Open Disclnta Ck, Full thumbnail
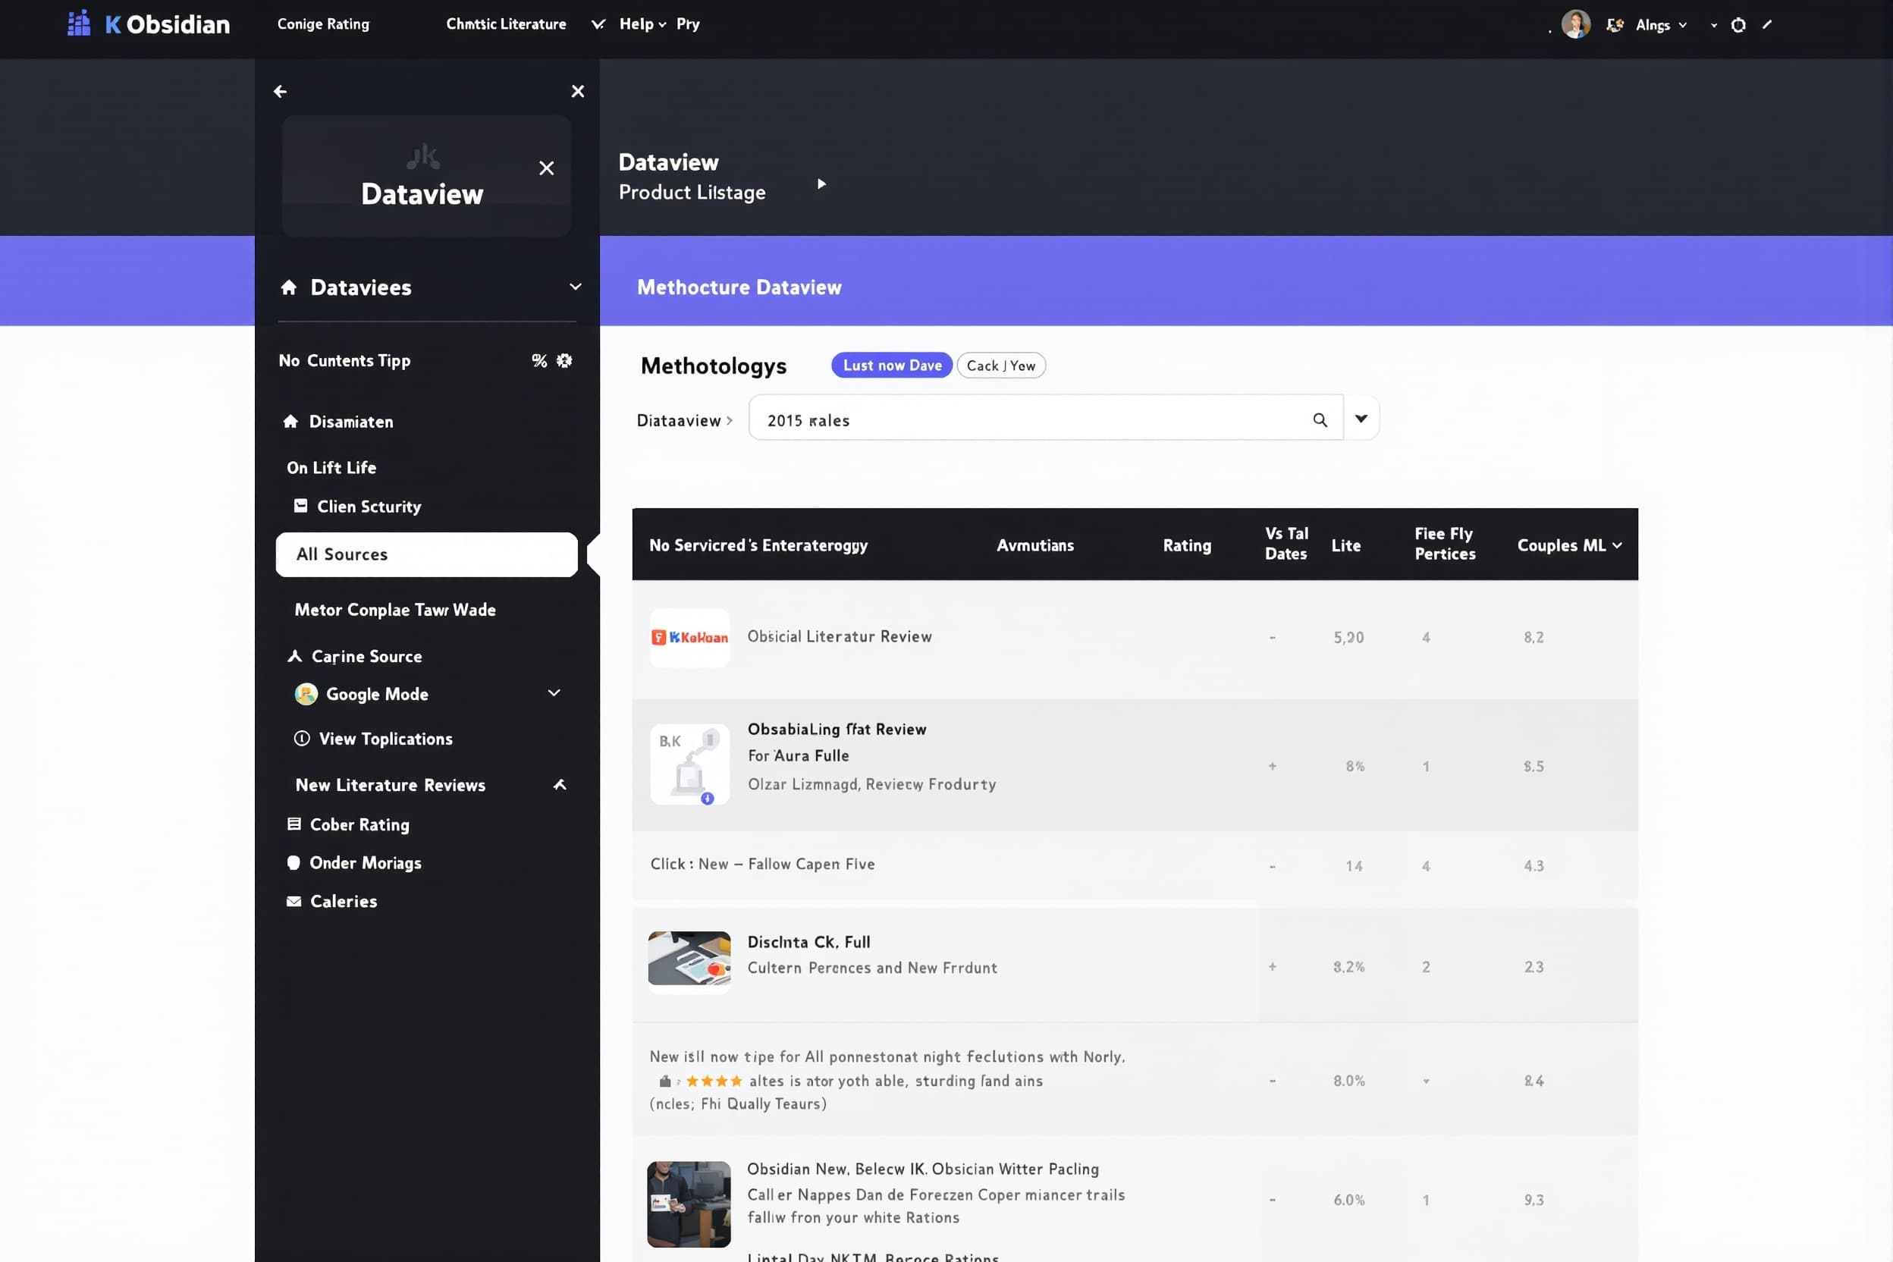This screenshot has height=1262, width=1893. [689, 959]
